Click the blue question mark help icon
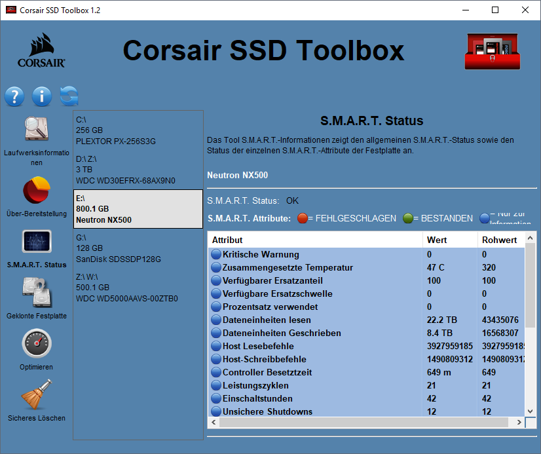Image resolution: width=541 pixels, height=454 pixels. (x=14, y=96)
